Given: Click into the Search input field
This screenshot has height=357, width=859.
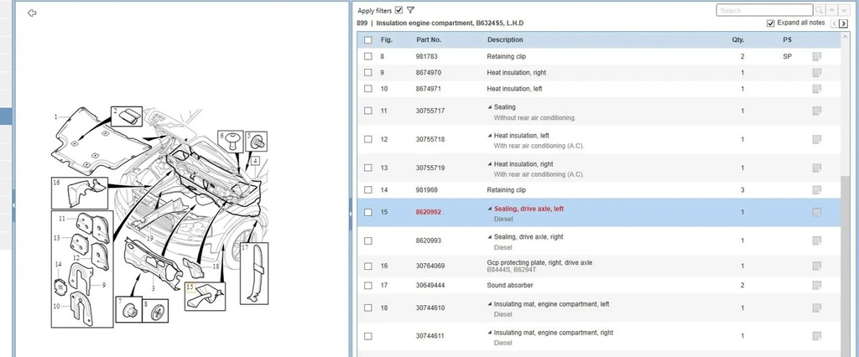Looking at the screenshot, I should click(x=764, y=10).
